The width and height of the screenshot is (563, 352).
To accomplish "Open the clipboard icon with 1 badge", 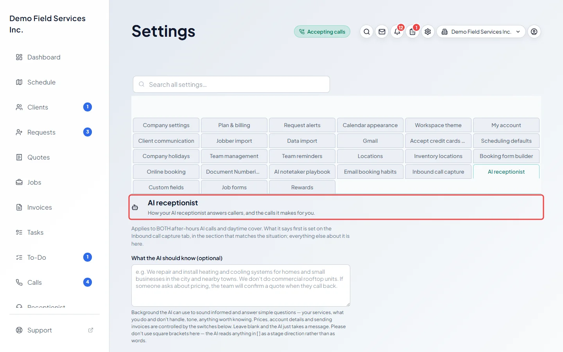I will click(412, 32).
